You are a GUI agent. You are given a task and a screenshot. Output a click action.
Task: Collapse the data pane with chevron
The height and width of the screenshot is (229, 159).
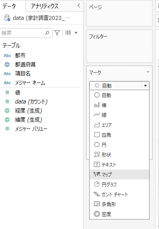[79, 6]
